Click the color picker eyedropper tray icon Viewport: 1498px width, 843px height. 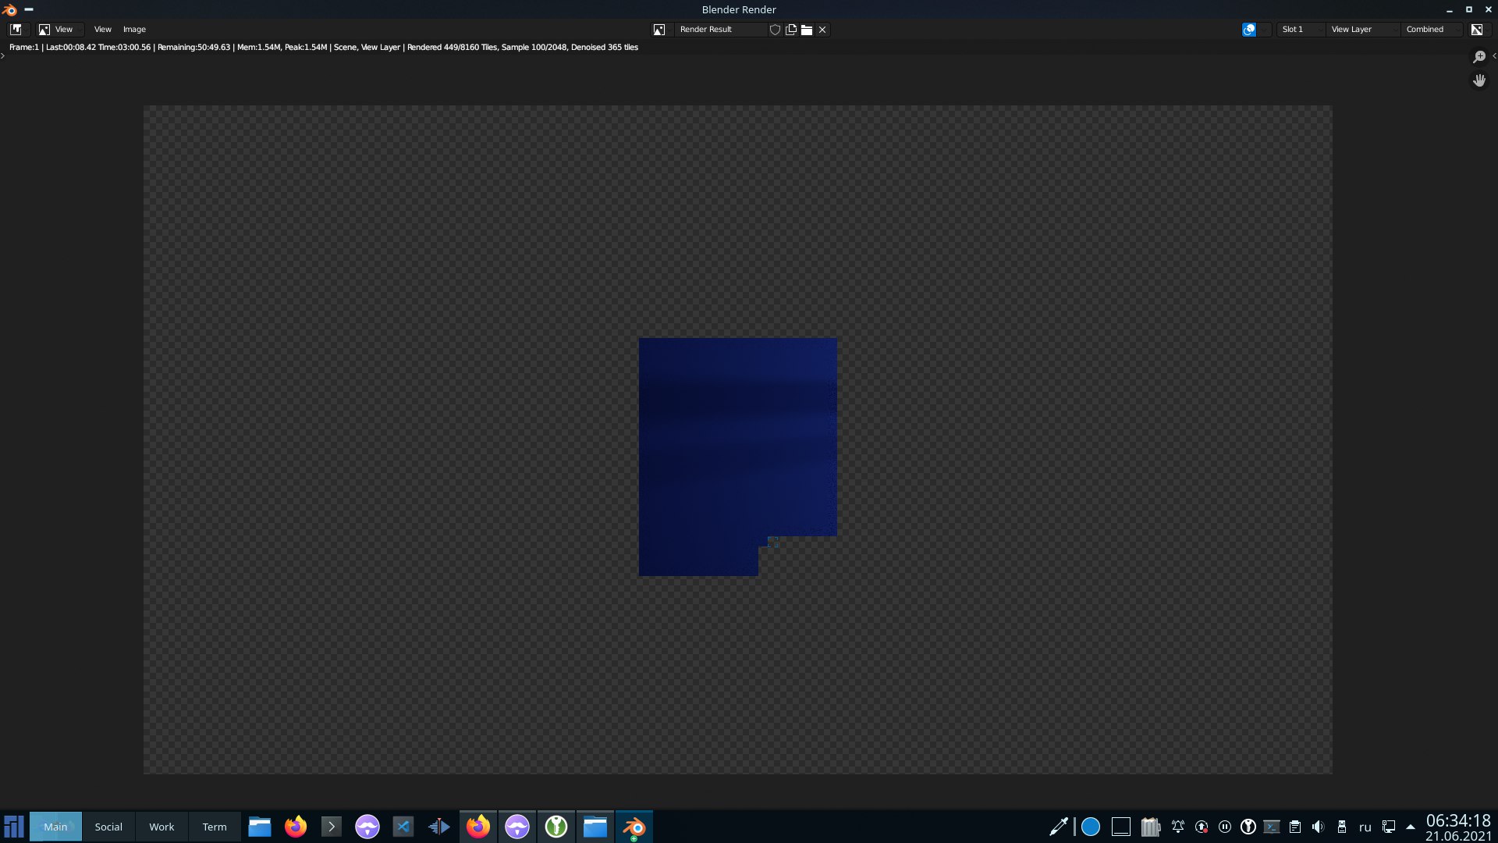click(1059, 827)
